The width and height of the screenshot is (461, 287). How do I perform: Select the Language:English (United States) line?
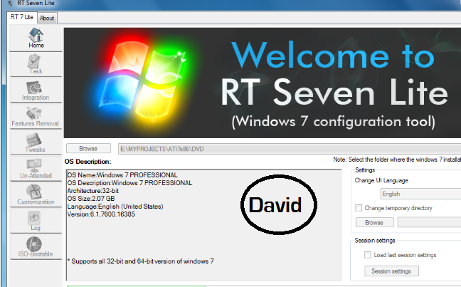point(115,207)
